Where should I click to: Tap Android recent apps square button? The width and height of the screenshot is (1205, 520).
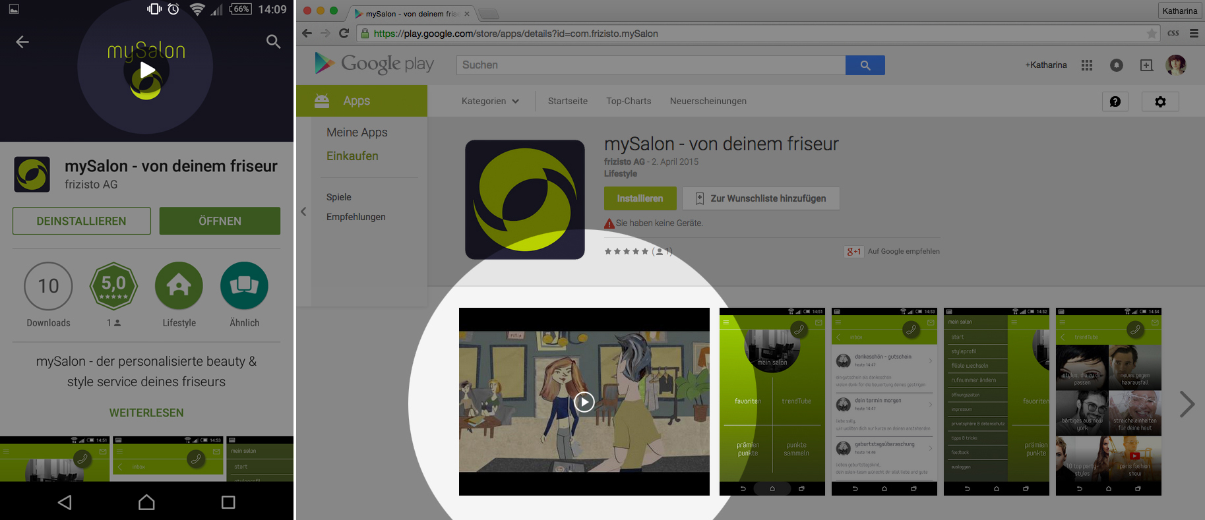tap(228, 502)
